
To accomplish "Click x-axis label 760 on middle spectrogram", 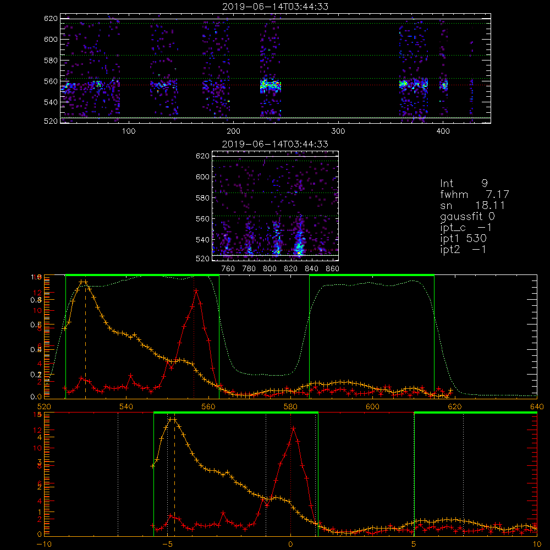I will coord(228,269).
